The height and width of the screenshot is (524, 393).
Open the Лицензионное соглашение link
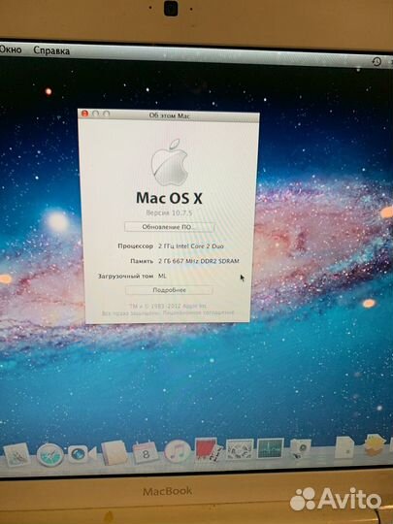(198, 313)
